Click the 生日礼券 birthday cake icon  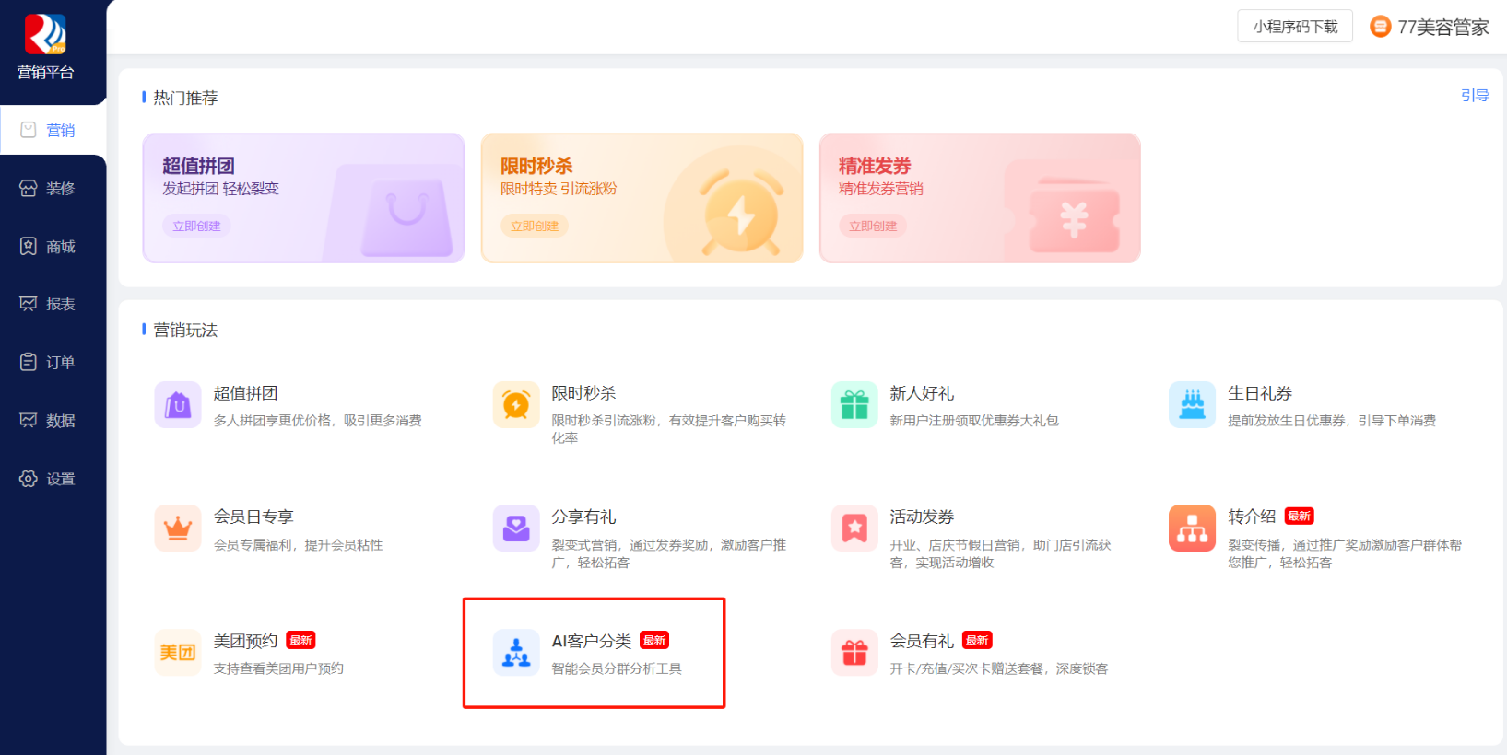[x=1192, y=405]
